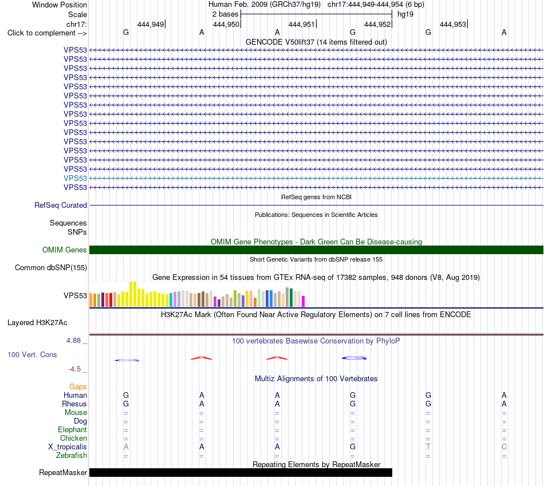Click the 'OMIM Genes' track label
Screen dimensions: 544x486
65,250
